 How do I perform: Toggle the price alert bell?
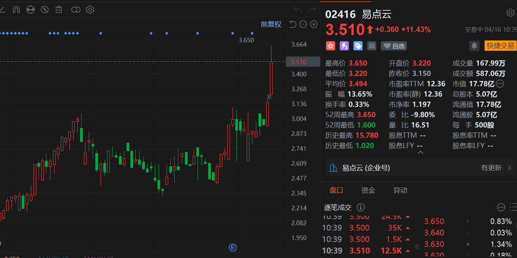[474, 46]
